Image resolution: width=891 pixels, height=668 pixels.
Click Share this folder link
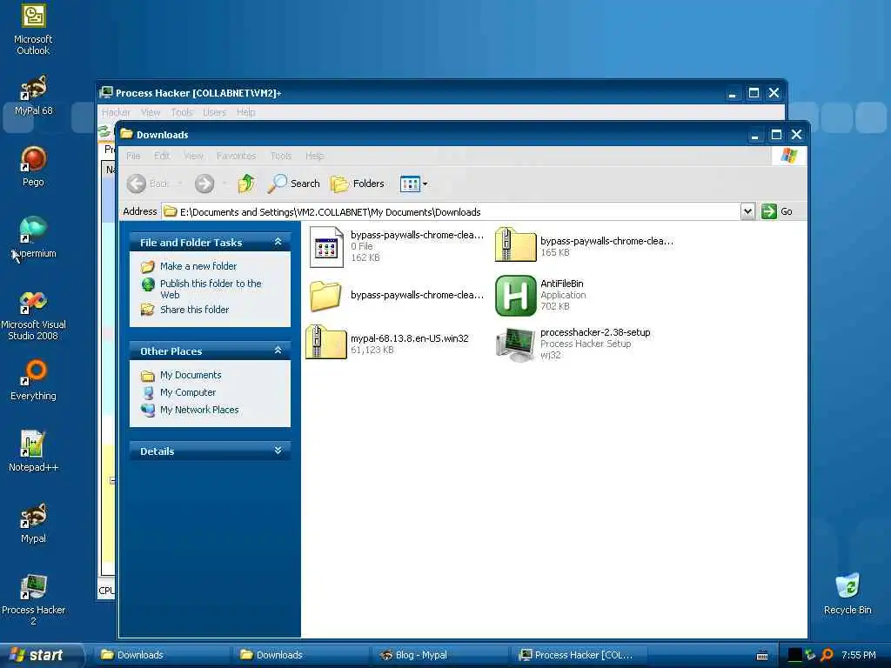click(194, 310)
